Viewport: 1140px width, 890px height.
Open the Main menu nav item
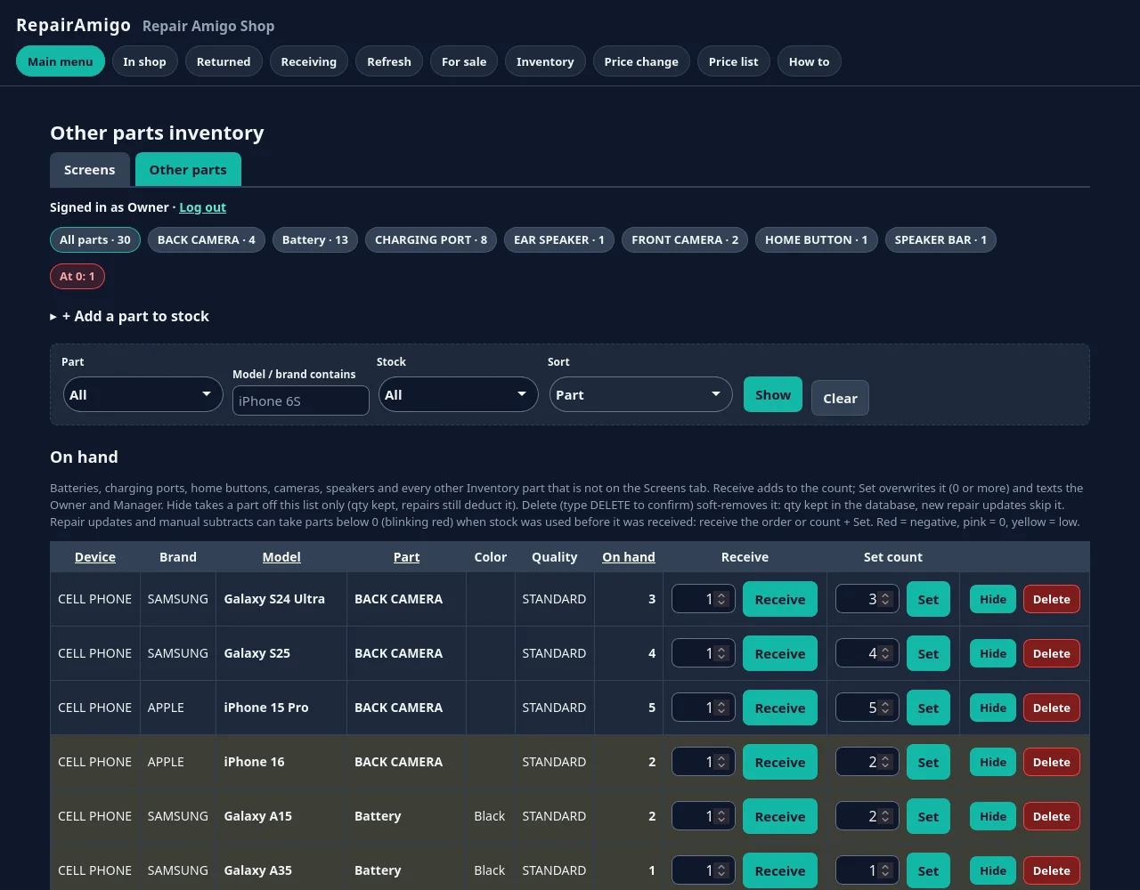click(x=61, y=61)
